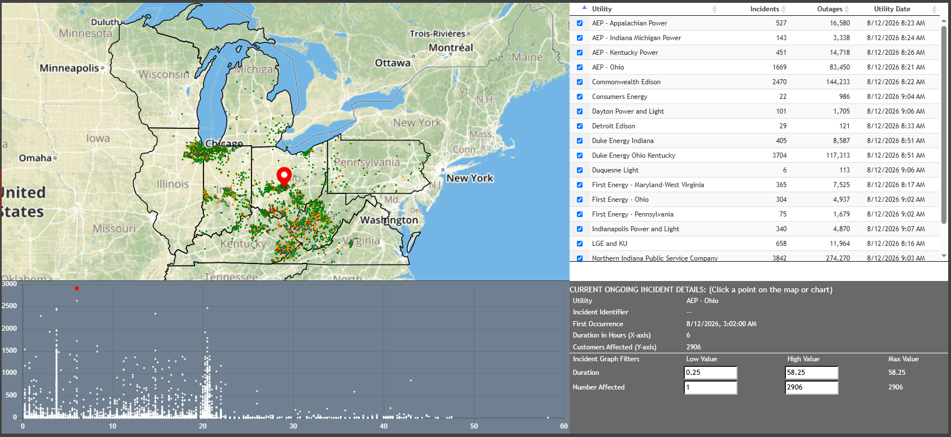Select the red highlighted point on the scatter chart

coord(77,288)
